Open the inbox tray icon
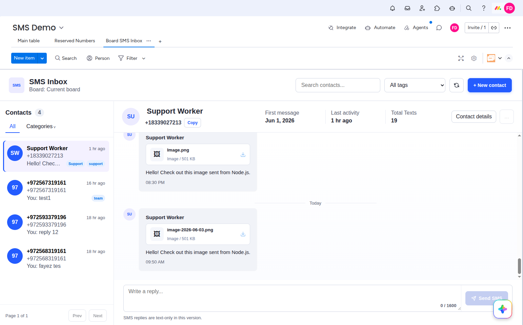 (x=407, y=8)
